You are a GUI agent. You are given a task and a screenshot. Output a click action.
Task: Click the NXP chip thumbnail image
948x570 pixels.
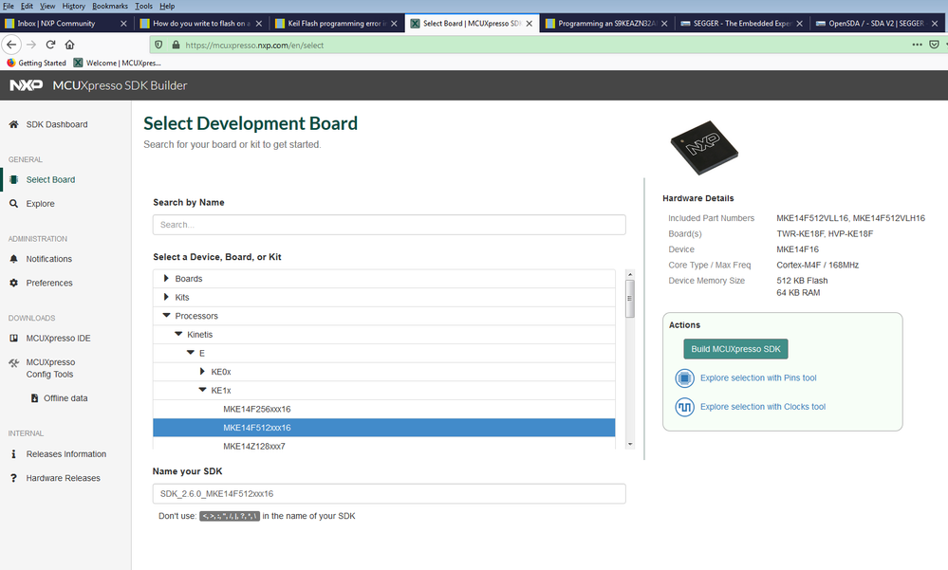(x=704, y=148)
